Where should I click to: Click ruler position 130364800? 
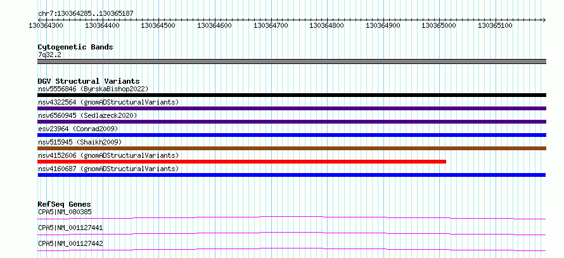(326, 25)
